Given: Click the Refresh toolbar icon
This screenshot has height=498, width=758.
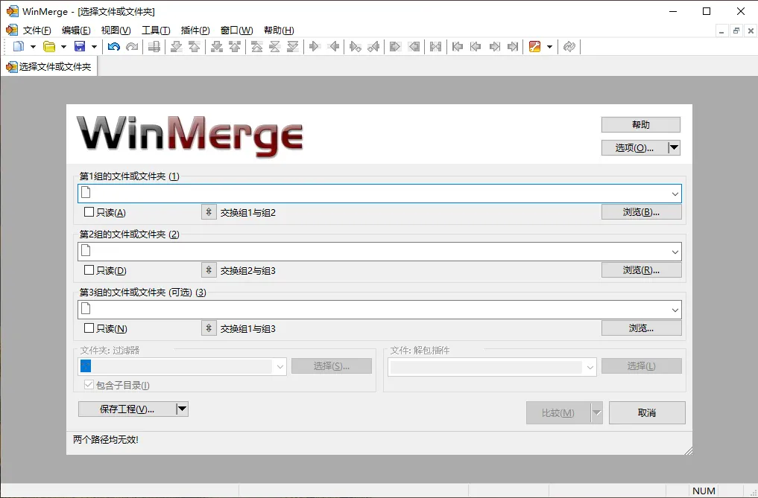Looking at the screenshot, I should click(x=569, y=46).
